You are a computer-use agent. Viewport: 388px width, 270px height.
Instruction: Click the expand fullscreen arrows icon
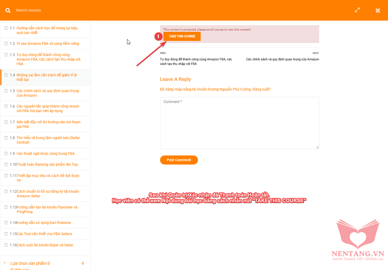coord(357,10)
